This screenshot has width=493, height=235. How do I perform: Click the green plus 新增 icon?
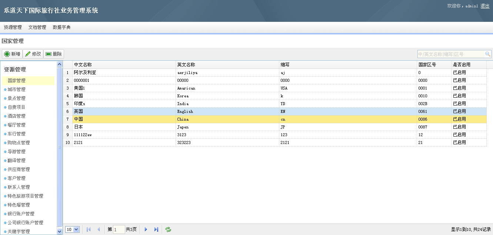[x=7, y=54]
